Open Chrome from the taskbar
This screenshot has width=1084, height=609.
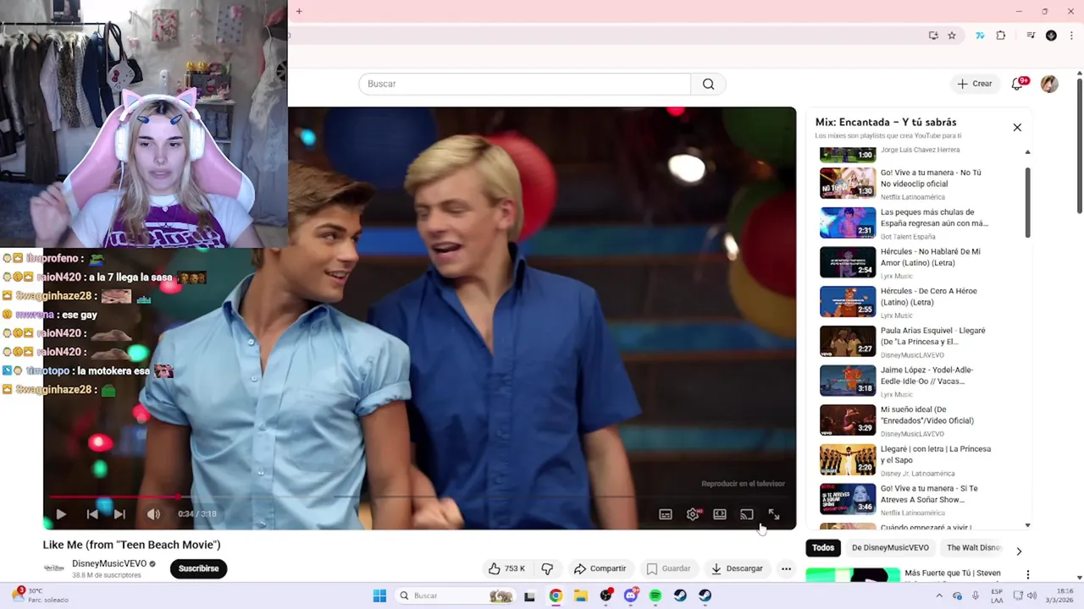tap(556, 595)
